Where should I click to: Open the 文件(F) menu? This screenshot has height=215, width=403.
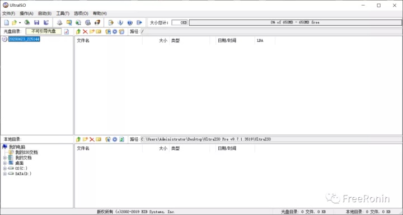(9, 13)
